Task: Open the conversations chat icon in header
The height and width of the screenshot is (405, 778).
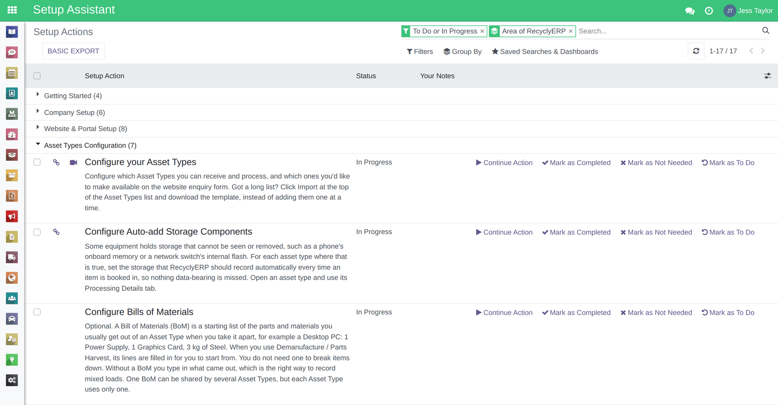Action: pyautogui.click(x=690, y=11)
